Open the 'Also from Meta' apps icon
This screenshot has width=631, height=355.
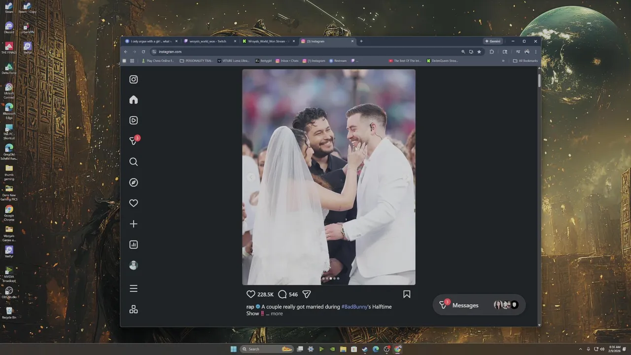[134, 310]
